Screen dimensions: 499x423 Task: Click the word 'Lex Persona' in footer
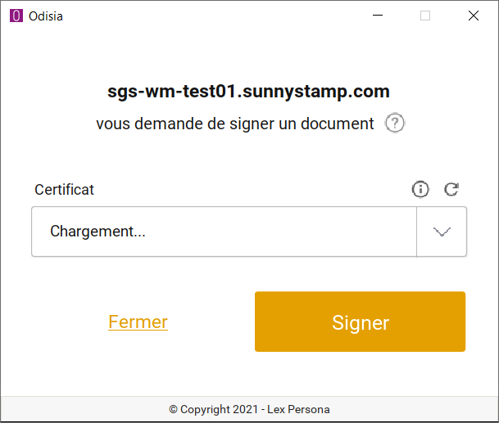coord(301,409)
